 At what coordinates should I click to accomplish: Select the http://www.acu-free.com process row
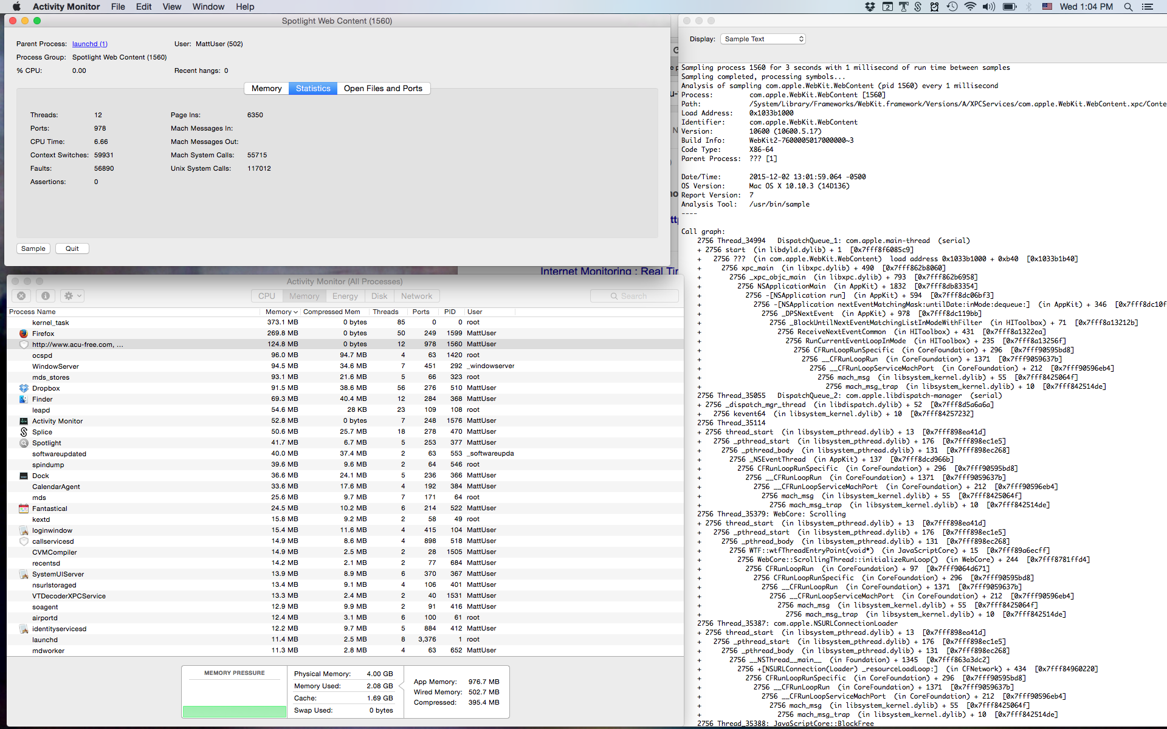345,344
